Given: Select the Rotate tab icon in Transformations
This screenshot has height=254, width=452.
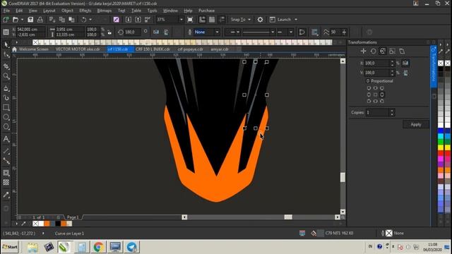Looking at the screenshot, I should click(x=373, y=52).
